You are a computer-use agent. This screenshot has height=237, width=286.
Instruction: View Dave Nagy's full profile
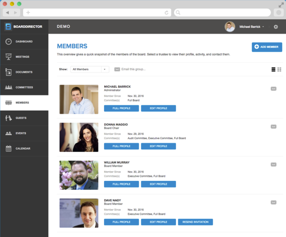[x=122, y=222]
